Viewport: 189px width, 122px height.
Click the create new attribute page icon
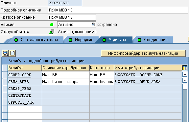pyautogui.click(x=12, y=53)
